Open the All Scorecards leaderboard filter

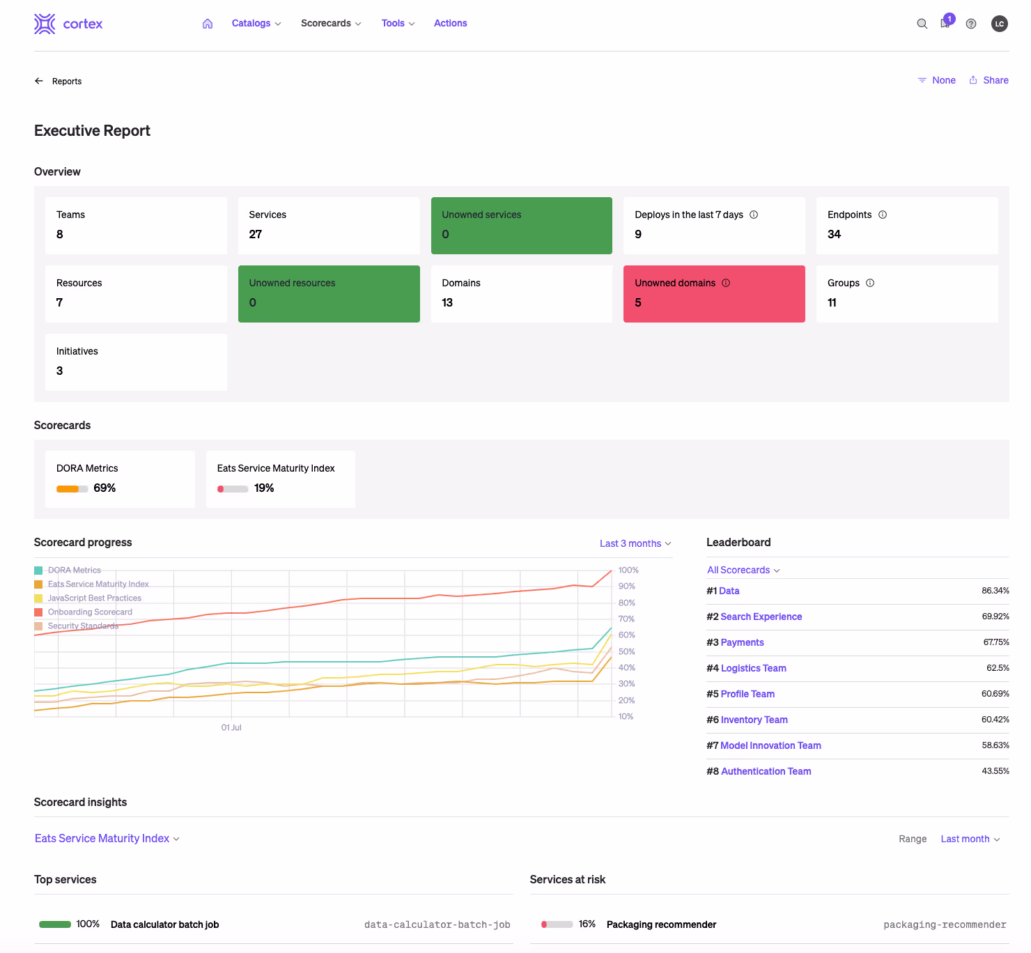click(743, 571)
